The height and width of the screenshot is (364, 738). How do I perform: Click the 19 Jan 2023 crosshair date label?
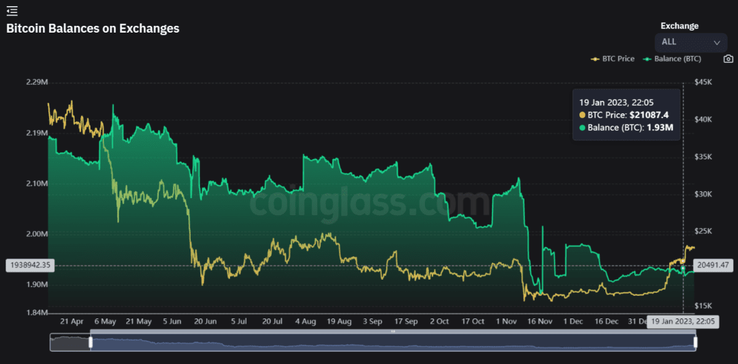point(681,322)
